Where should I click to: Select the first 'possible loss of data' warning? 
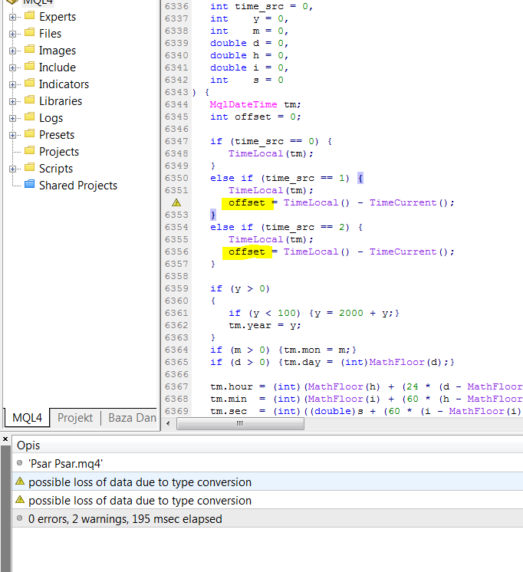pyautogui.click(x=268, y=482)
